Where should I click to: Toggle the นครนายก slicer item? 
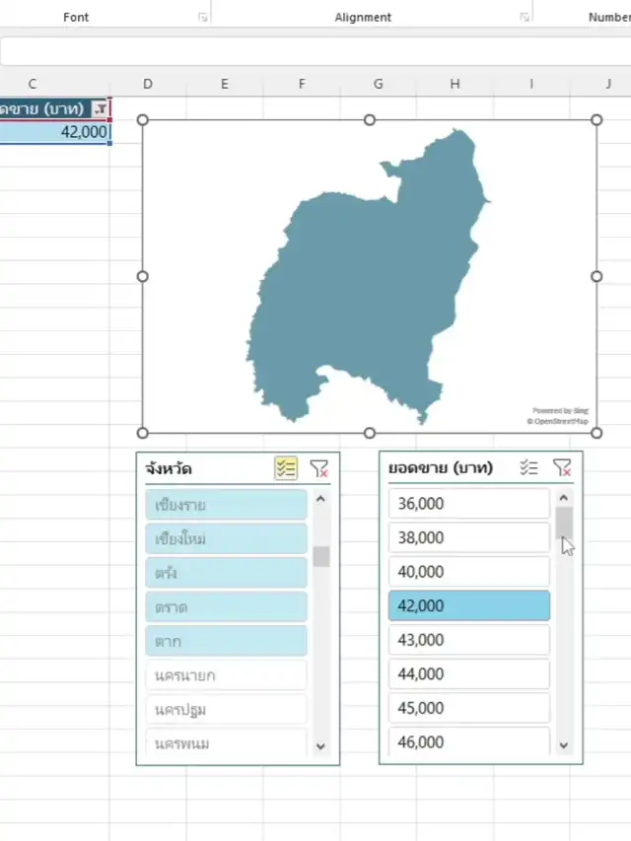pyautogui.click(x=227, y=675)
